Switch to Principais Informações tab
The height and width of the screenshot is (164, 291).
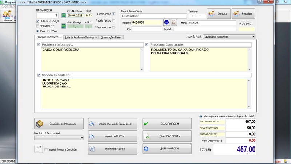click(49, 37)
